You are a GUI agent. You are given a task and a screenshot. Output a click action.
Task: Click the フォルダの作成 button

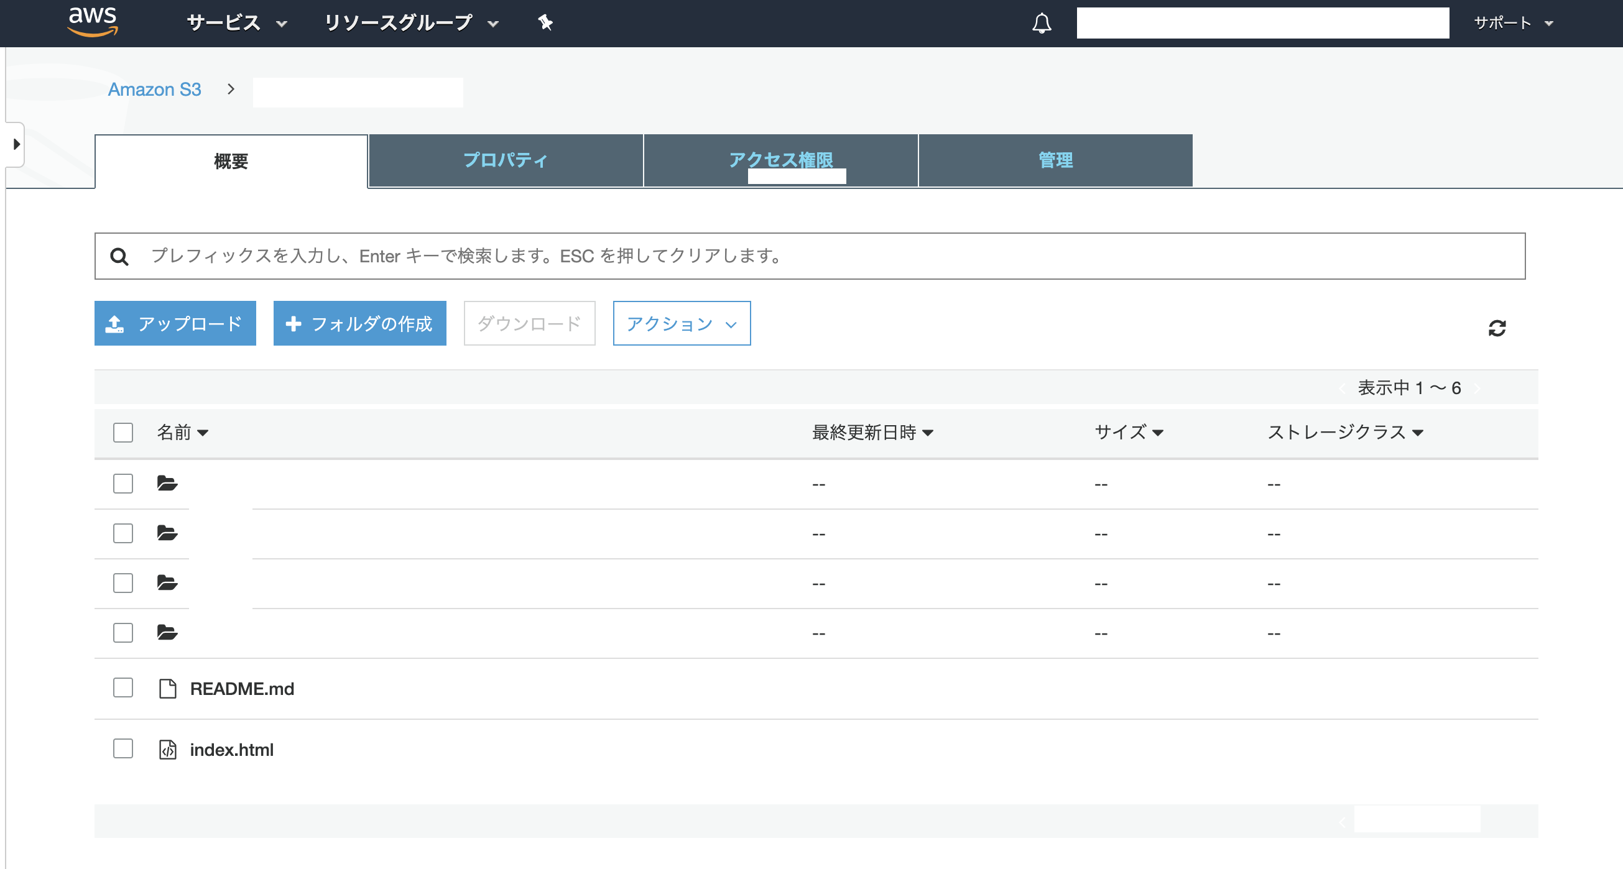pos(359,323)
